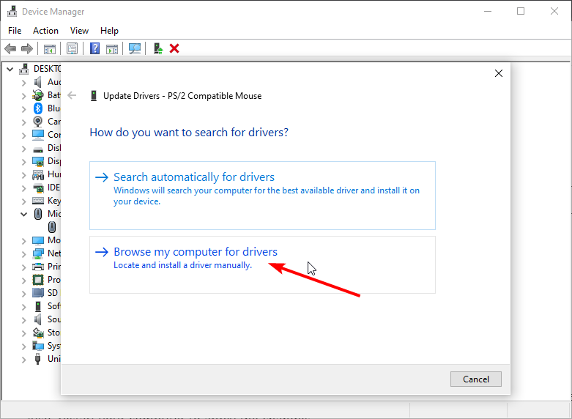Expand the Universal Serial Bus chevron

pos(23,360)
